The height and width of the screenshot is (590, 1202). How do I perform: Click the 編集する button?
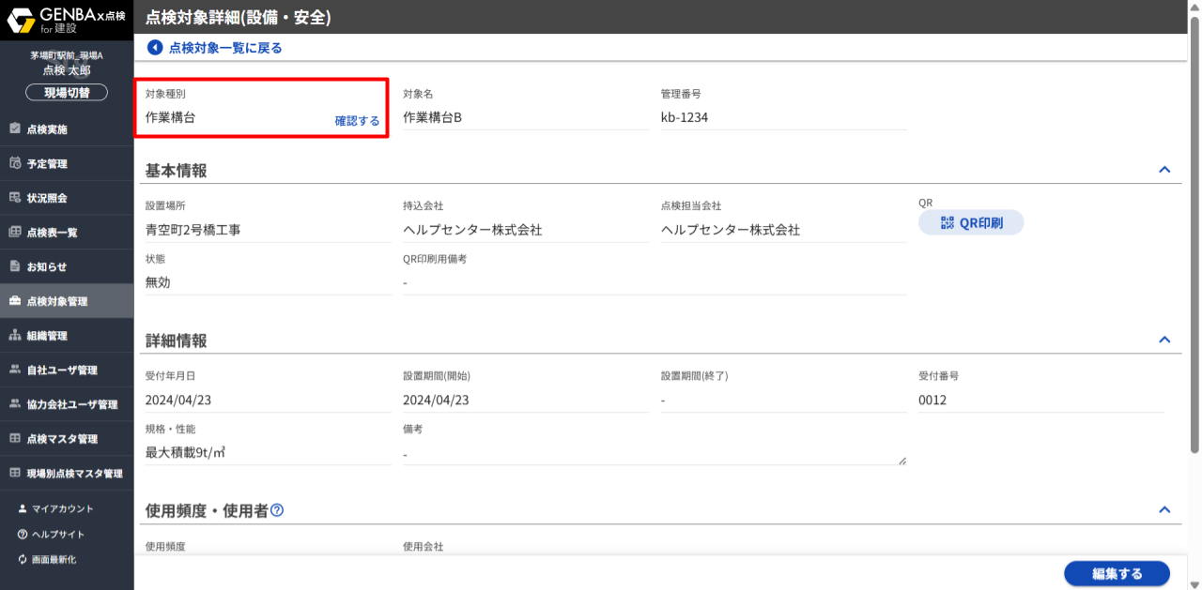click(1117, 573)
